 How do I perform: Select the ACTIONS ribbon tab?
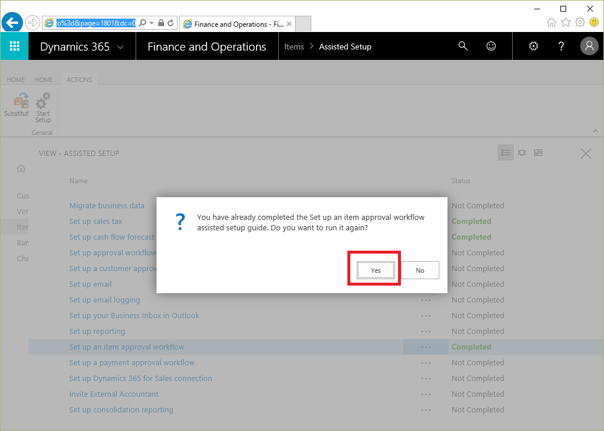point(79,80)
